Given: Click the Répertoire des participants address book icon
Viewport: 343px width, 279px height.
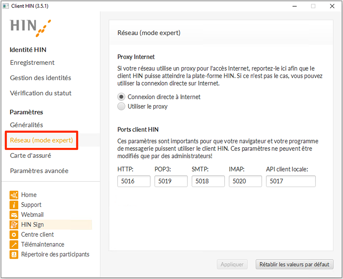Looking at the screenshot, I should pyautogui.click(x=14, y=255).
